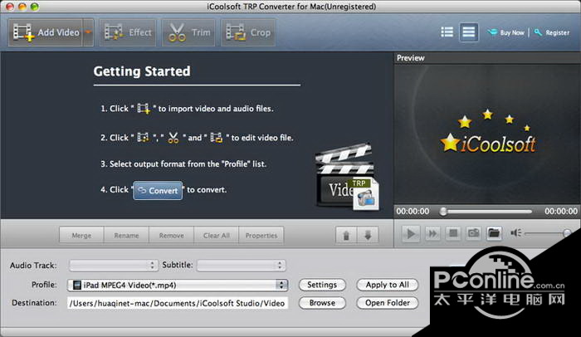This screenshot has width=581, height=337.
Task: Click the crop icon in step 2
Action: click(217, 138)
